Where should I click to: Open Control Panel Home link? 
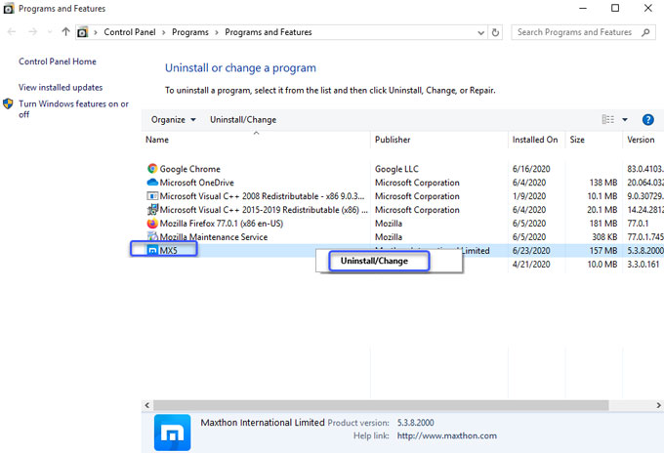pos(58,62)
